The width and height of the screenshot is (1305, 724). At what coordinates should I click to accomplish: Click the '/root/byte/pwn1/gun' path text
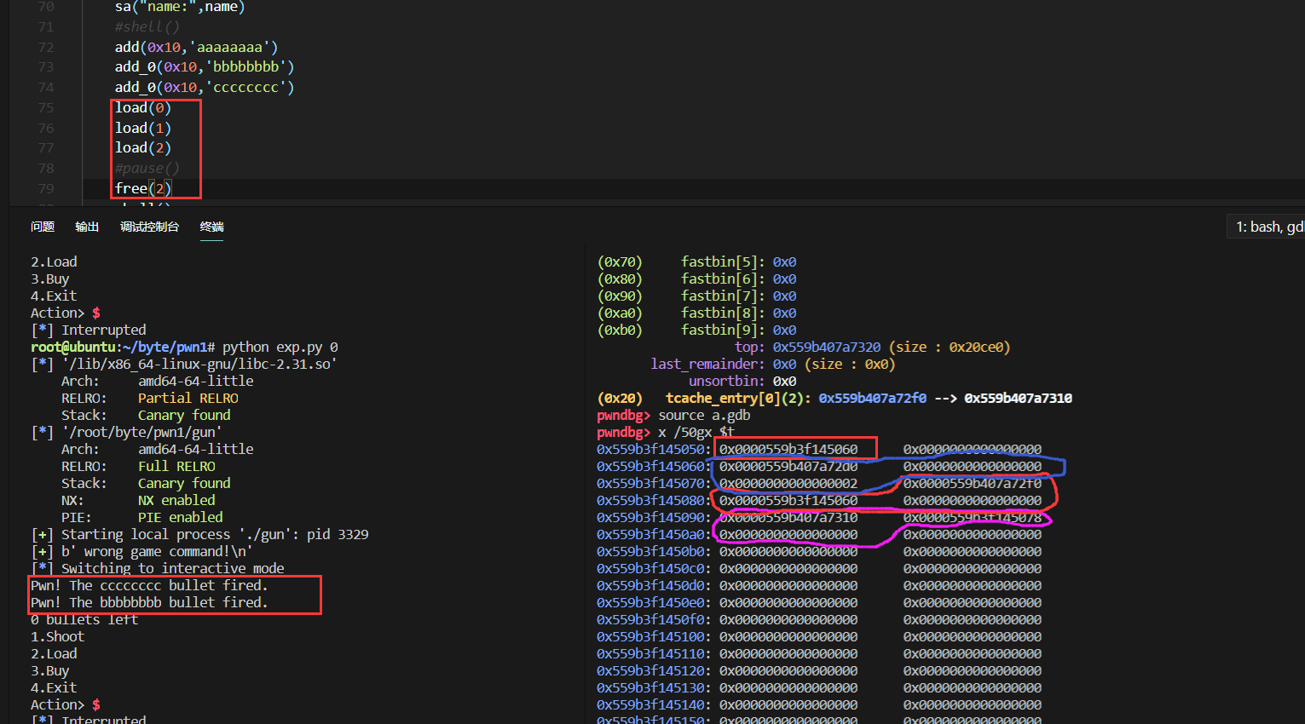pos(141,432)
